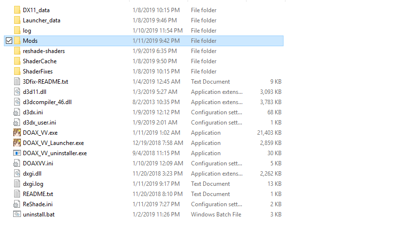Viewport: 398px width, 233px height.
Task: Select the d3d11.dll file name
Action: pos(35,92)
